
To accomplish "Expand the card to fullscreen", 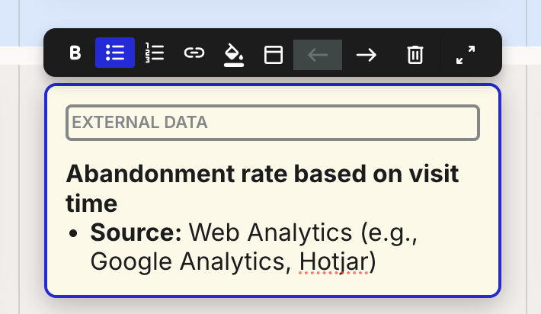I will (465, 54).
